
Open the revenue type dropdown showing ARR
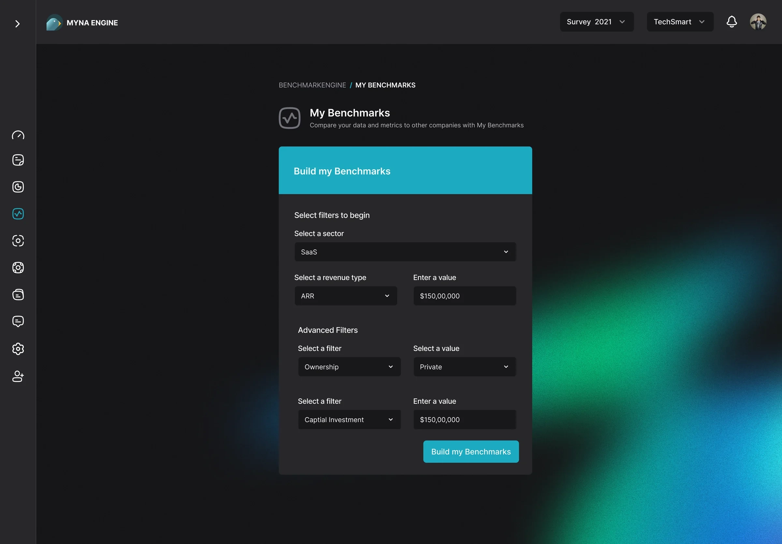pyautogui.click(x=346, y=296)
